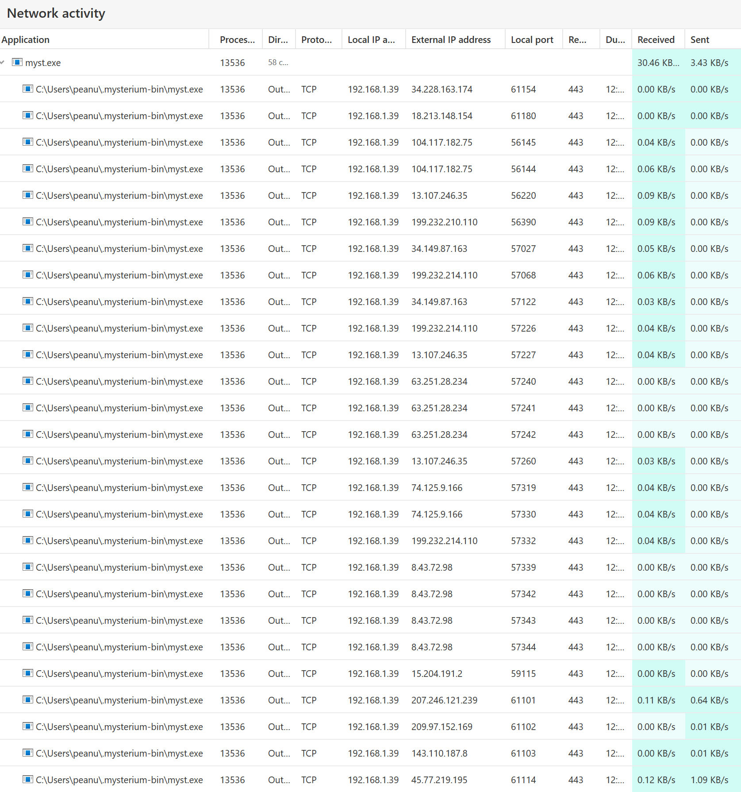Click the 58 connections count text
Image resolution: width=741 pixels, height=792 pixels.
tap(278, 63)
